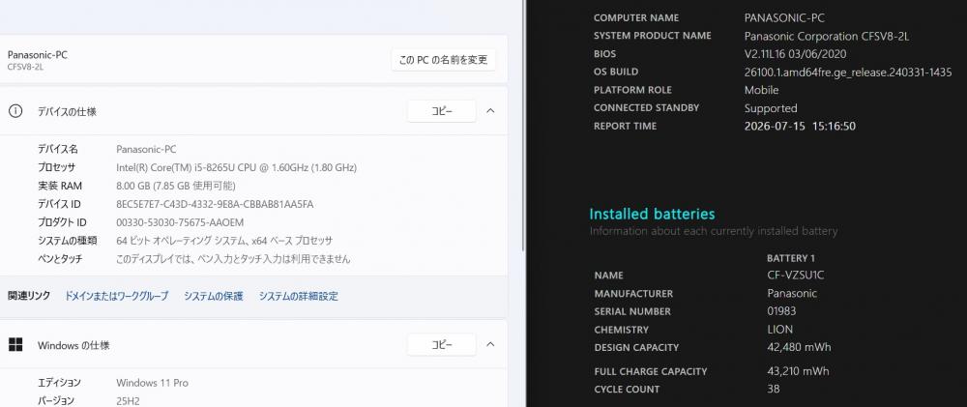Select the battery serial number 01983
This screenshot has height=407, width=967.
[780, 311]
